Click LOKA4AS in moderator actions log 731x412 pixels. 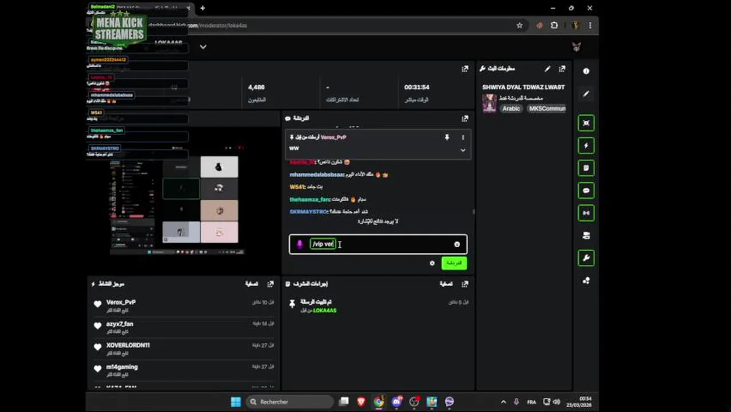click(325, 311)
